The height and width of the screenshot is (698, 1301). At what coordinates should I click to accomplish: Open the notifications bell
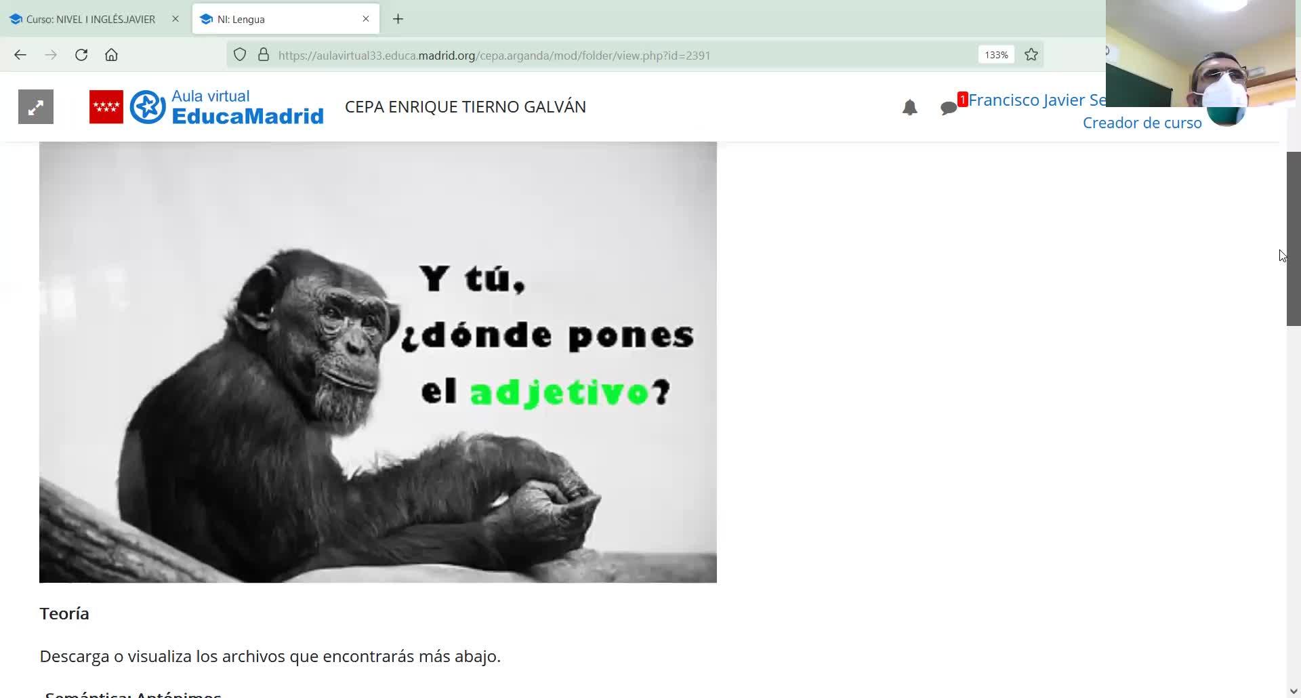point(909,107)
